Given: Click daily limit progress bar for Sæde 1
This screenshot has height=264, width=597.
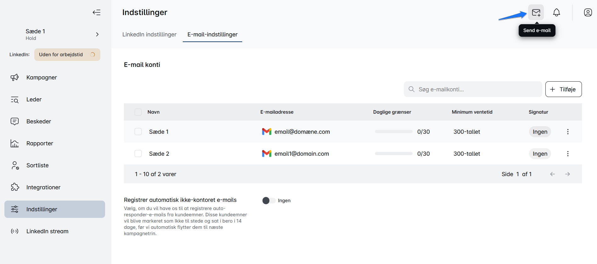Looking at the screenshot, I should coord(393,132).
